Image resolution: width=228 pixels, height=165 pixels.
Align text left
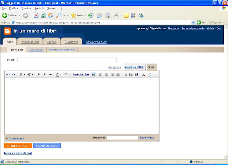(100, 74)
